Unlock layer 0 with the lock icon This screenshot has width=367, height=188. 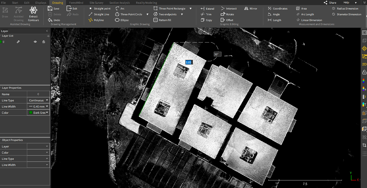(x=44, y=41)
